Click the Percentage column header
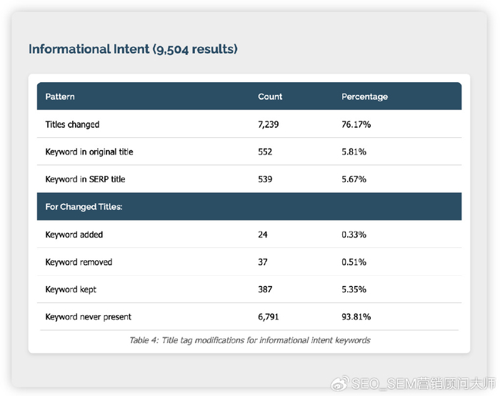Viewport: 500px width, 396px height. point(364,96)
